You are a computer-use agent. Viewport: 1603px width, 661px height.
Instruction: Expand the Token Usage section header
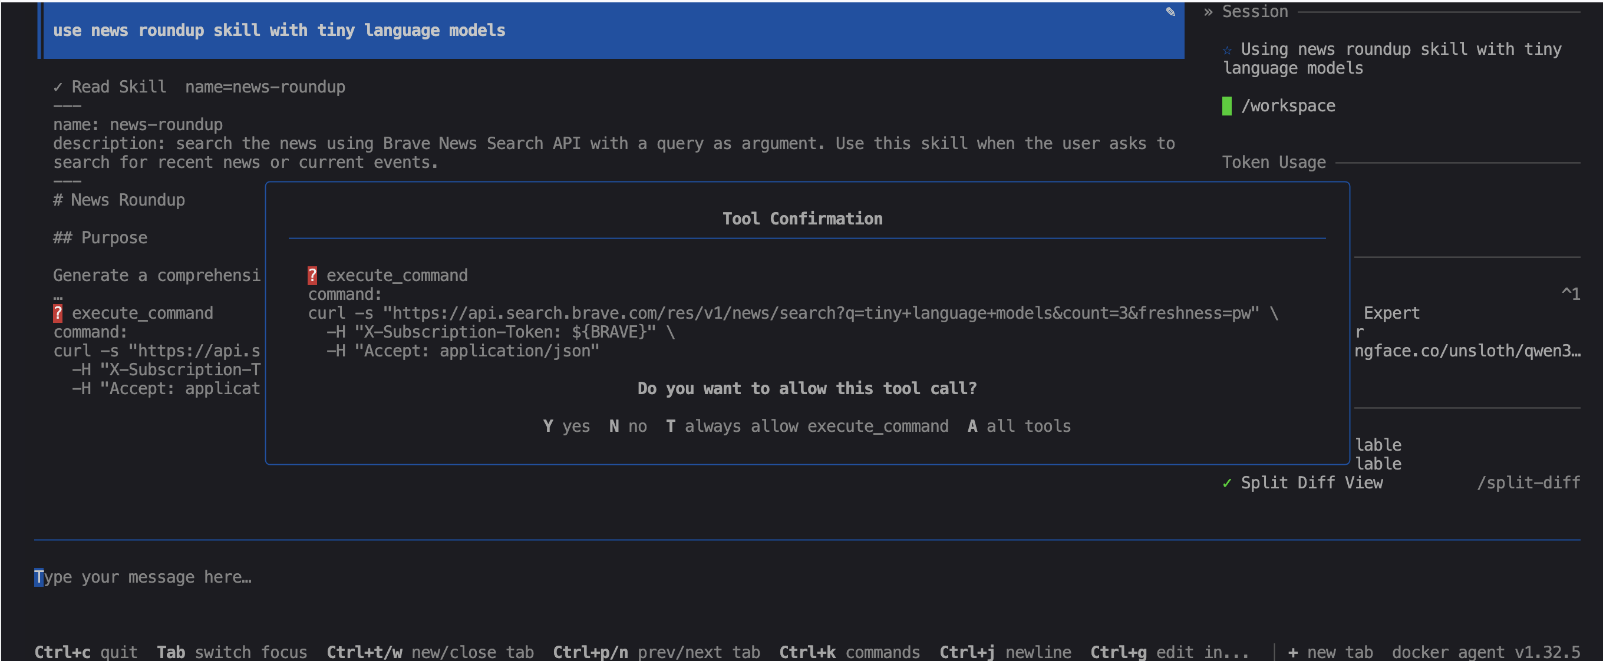pyautogui.click(x=1273, y=162)
